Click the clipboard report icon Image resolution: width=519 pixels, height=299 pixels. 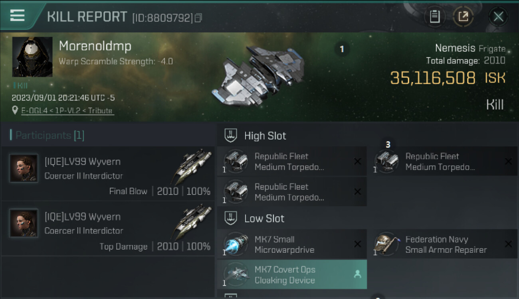tap(434, 16)
